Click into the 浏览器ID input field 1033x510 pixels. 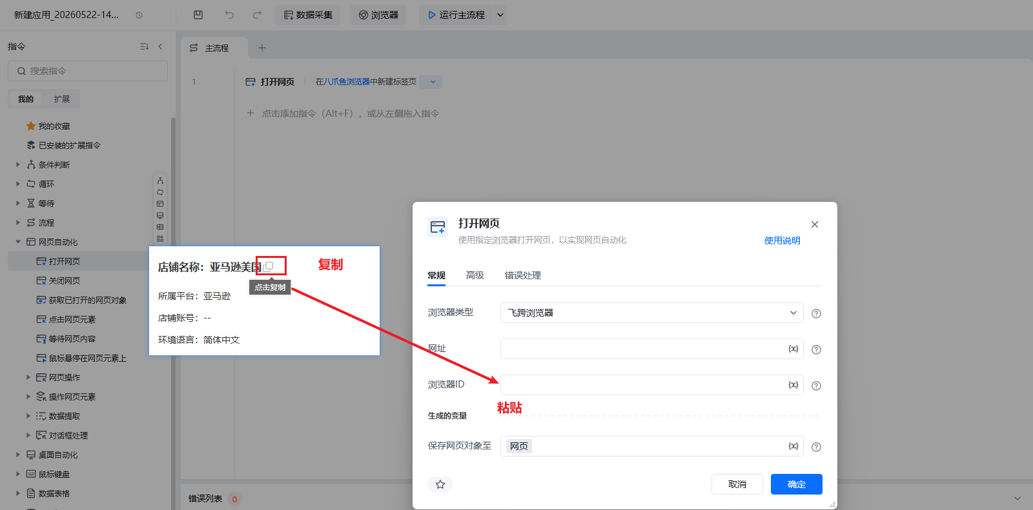click(652, 385)
